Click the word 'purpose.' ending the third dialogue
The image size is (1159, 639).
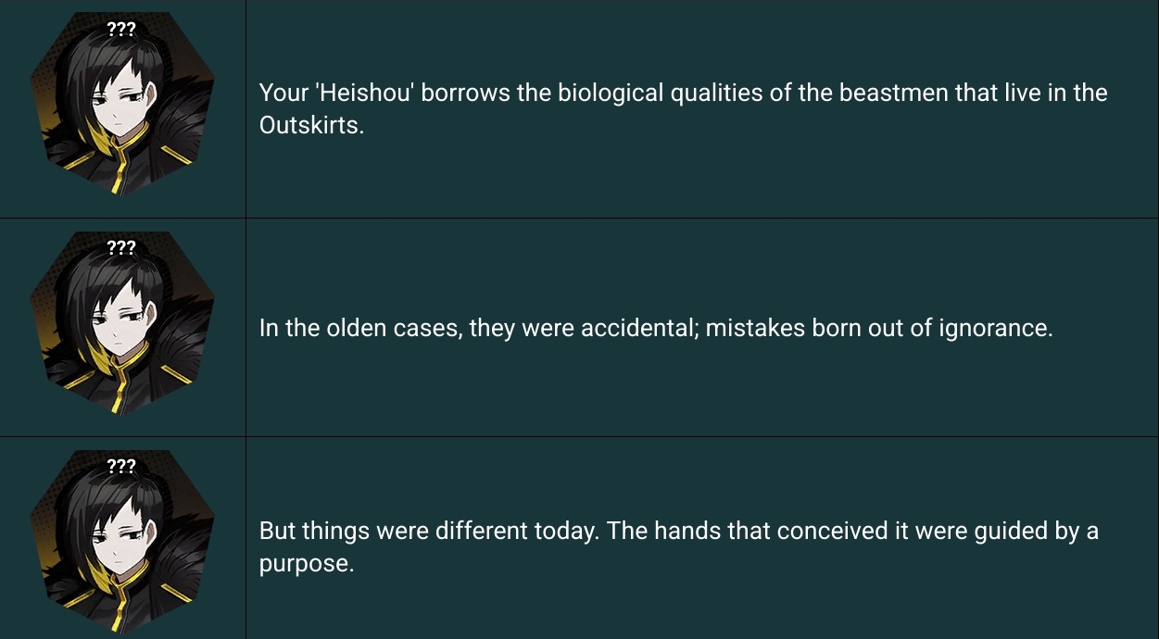(307, 564)
